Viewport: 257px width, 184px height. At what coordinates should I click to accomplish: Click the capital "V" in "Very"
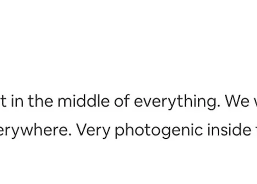point(82,130)
